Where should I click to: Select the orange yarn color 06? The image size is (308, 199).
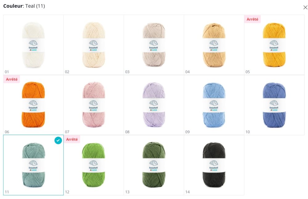coord(33,105)
